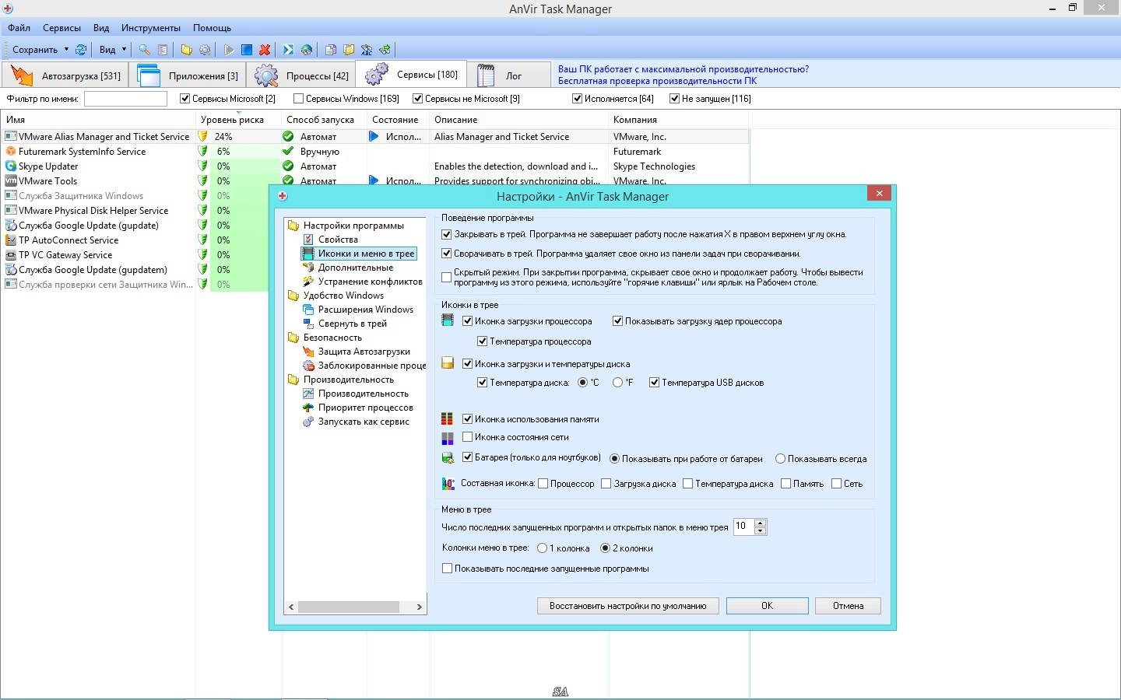
Task: Open the free PC performance check link
Action: tap(657, 81)
